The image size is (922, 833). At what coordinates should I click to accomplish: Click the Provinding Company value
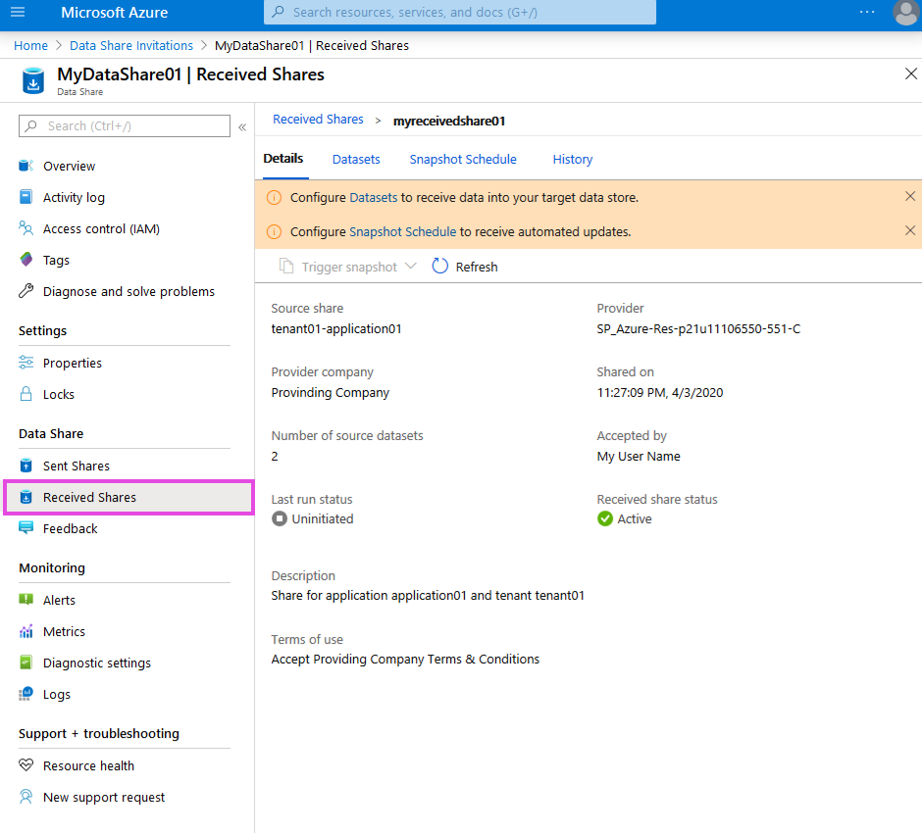click(x=330, y=392)
